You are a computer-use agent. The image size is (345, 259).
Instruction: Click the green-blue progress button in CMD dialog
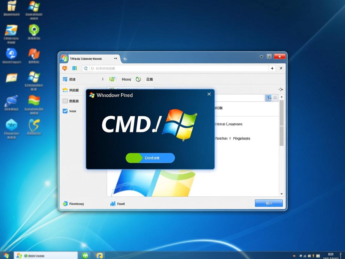coord(150,158)
